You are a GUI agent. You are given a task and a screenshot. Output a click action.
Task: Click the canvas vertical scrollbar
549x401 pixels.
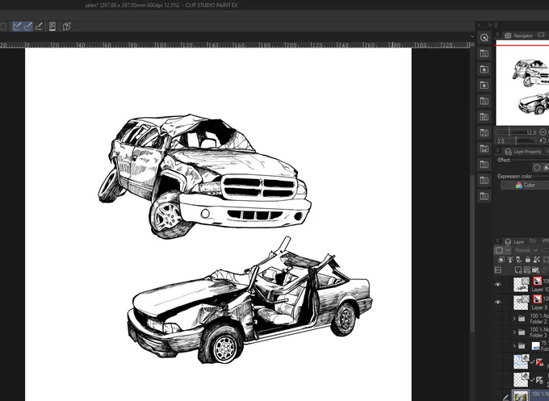(472, 253)
